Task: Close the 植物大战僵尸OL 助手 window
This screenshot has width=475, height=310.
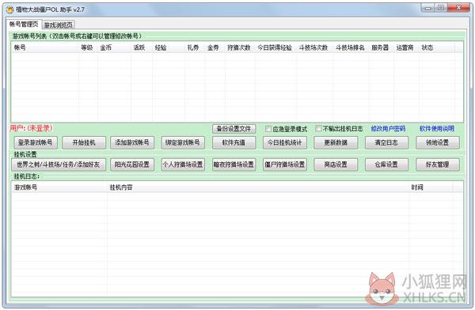Action: tap(458, 8)
